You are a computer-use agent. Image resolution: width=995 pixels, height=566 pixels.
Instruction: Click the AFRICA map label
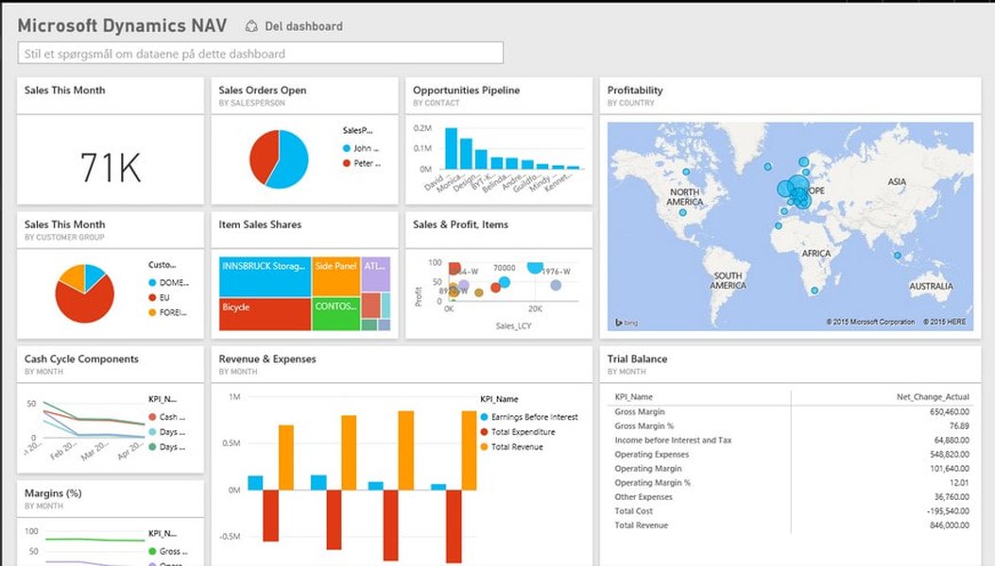click(816, 253)
